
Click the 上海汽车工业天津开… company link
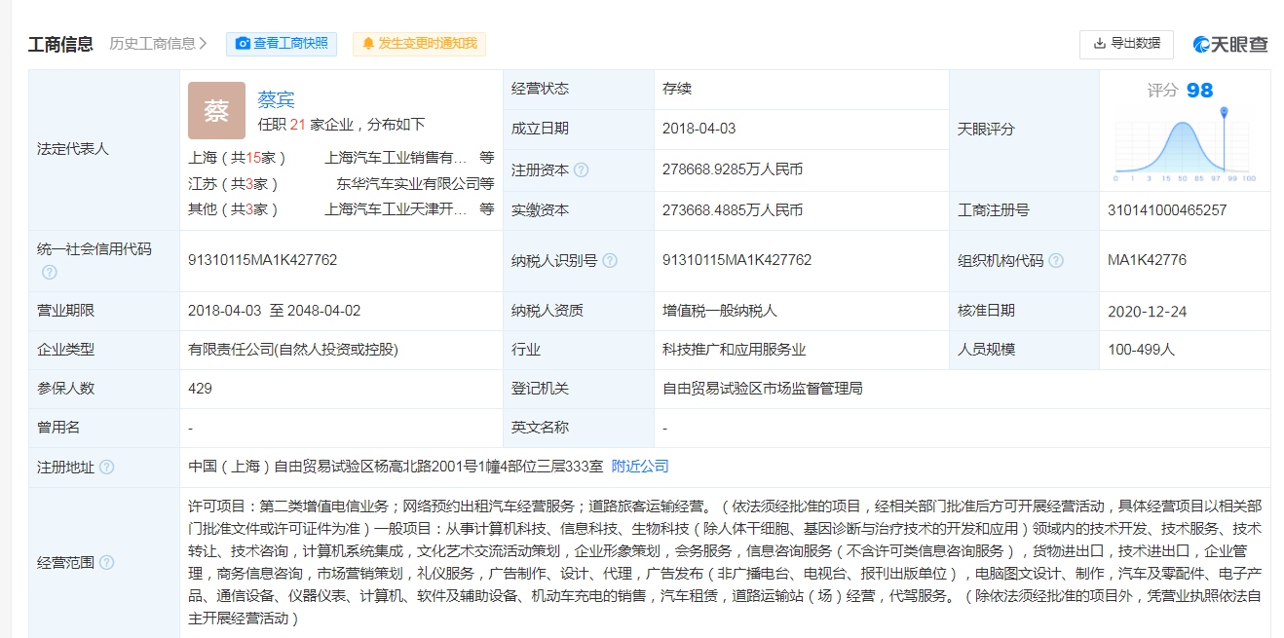tap(397, 209)
